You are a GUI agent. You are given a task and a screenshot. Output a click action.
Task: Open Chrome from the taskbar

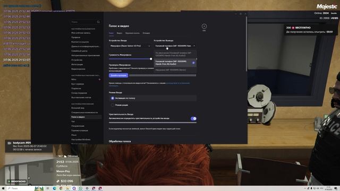click(61, 188)
